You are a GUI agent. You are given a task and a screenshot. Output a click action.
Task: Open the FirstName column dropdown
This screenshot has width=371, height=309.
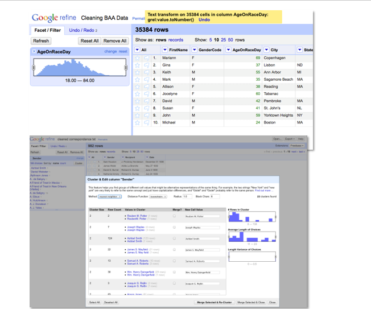pos(165,50)
